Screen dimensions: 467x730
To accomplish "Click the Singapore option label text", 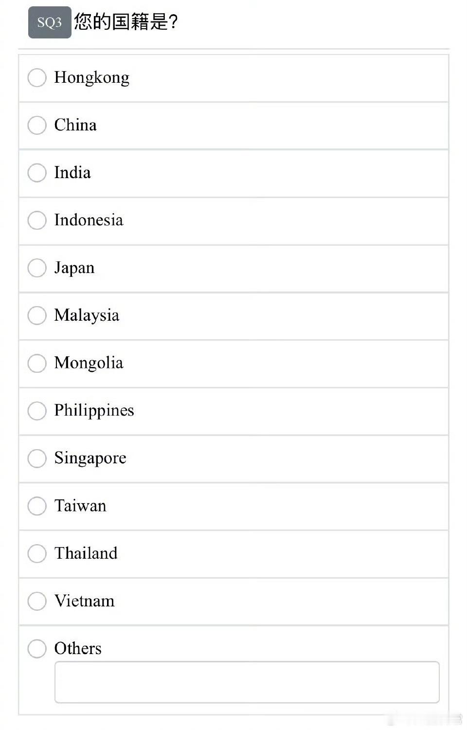I will pos(90,458).
